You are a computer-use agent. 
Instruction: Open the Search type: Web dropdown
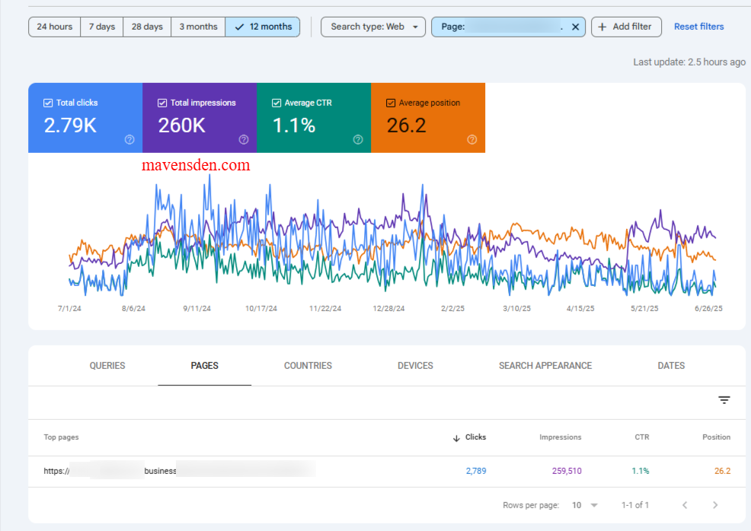pos(373,27)
